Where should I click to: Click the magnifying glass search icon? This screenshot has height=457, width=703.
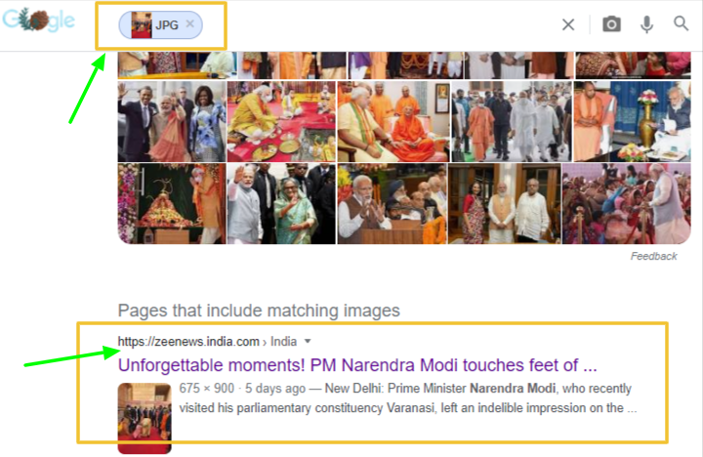682,23
